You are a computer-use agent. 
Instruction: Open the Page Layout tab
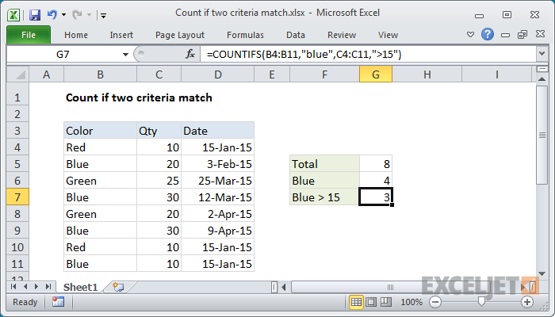[x=180, y=35]
